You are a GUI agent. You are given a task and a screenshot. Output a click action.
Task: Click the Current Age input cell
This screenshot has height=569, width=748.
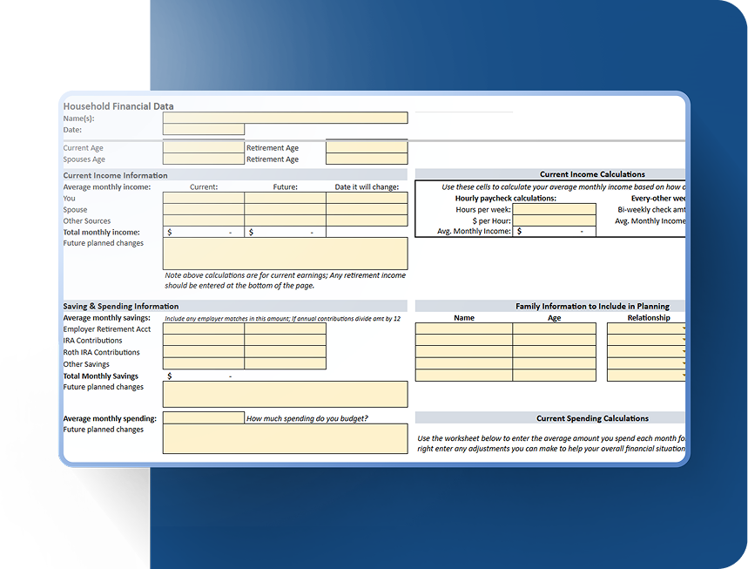tap(203, 148)
